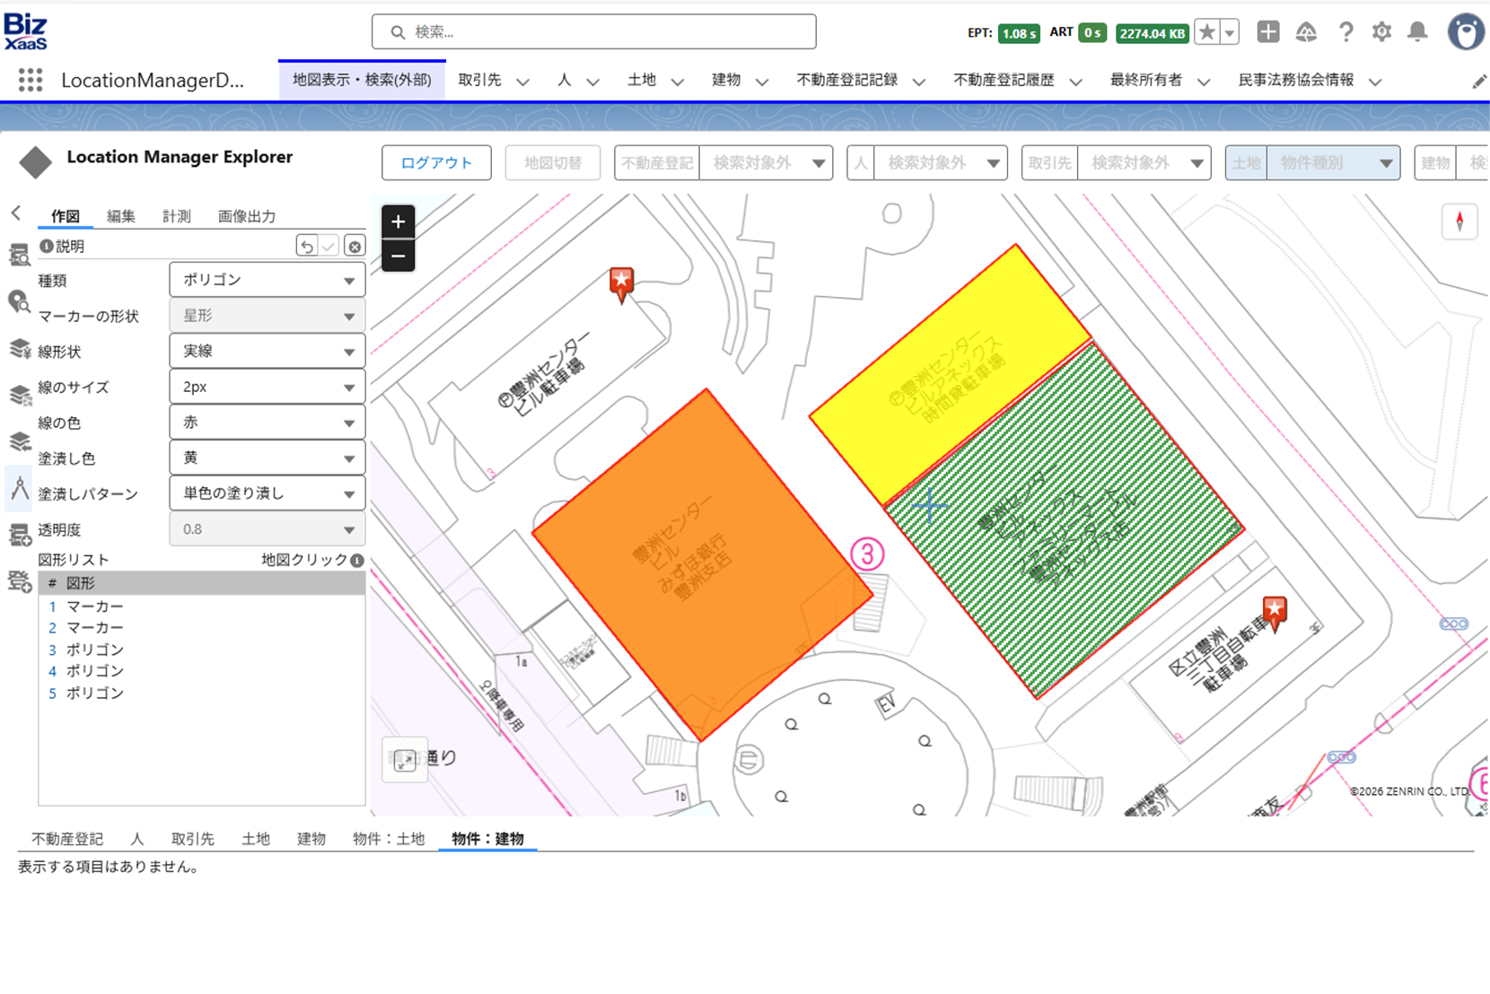This screenshot has width=1490, height=994.
Task: Open the 線の色 dropdown showing 赤
Action: (267, 423)
